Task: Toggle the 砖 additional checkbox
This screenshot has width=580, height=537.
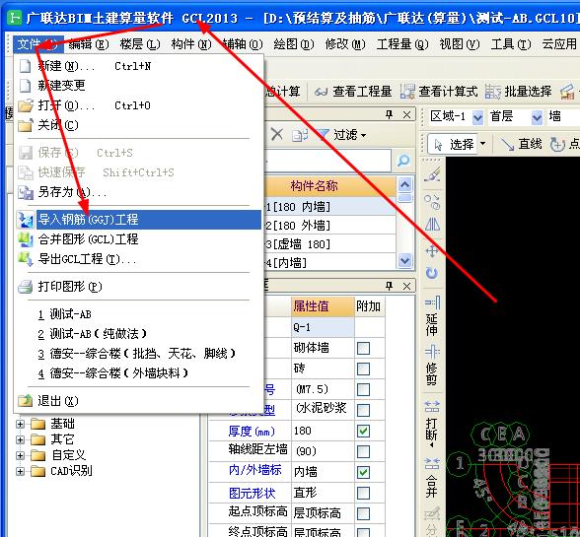Action: tap(363, 369)
